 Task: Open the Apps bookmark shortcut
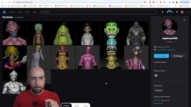point(4,6)
